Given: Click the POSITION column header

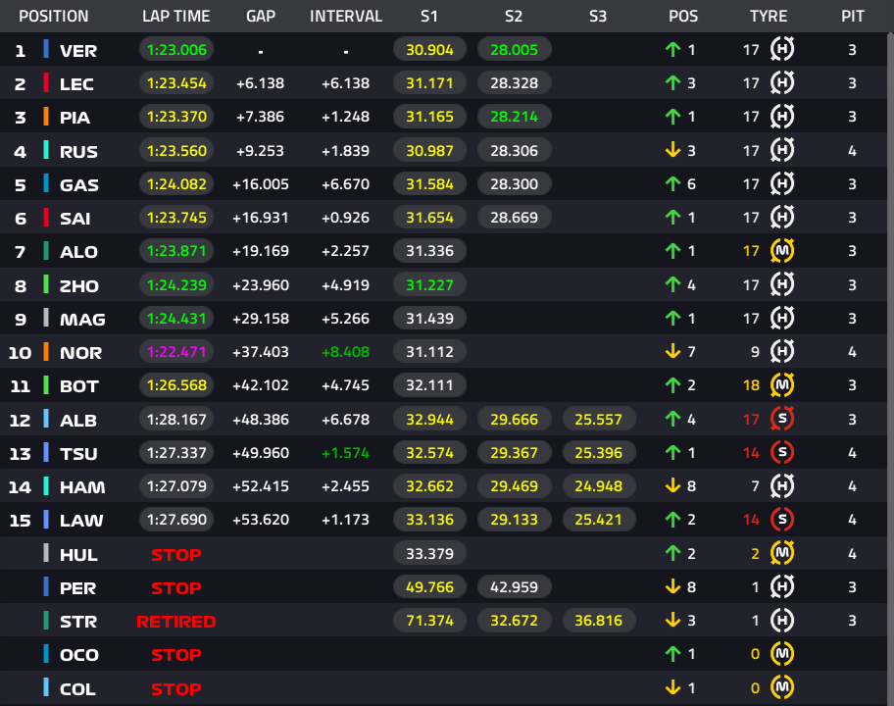Looking at the screenshot, I should pos(54,16).
